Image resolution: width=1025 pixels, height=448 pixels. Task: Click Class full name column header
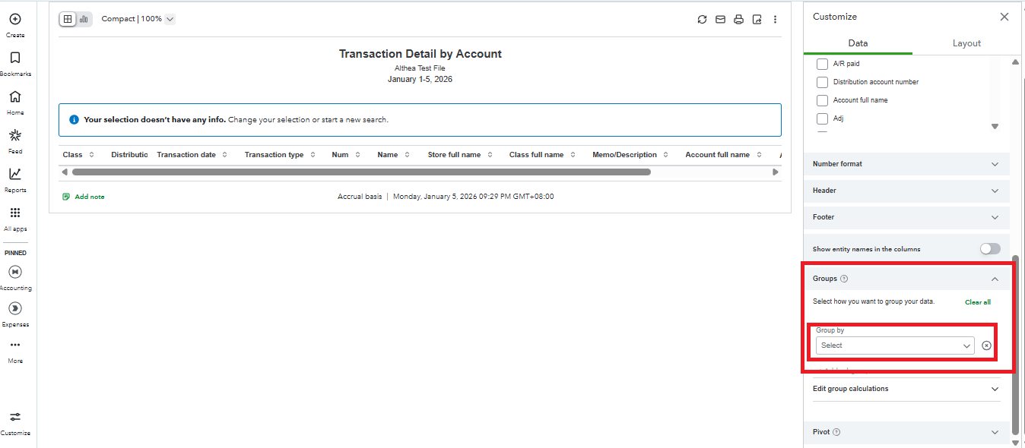pyautogui.click(x=536, y=155)
